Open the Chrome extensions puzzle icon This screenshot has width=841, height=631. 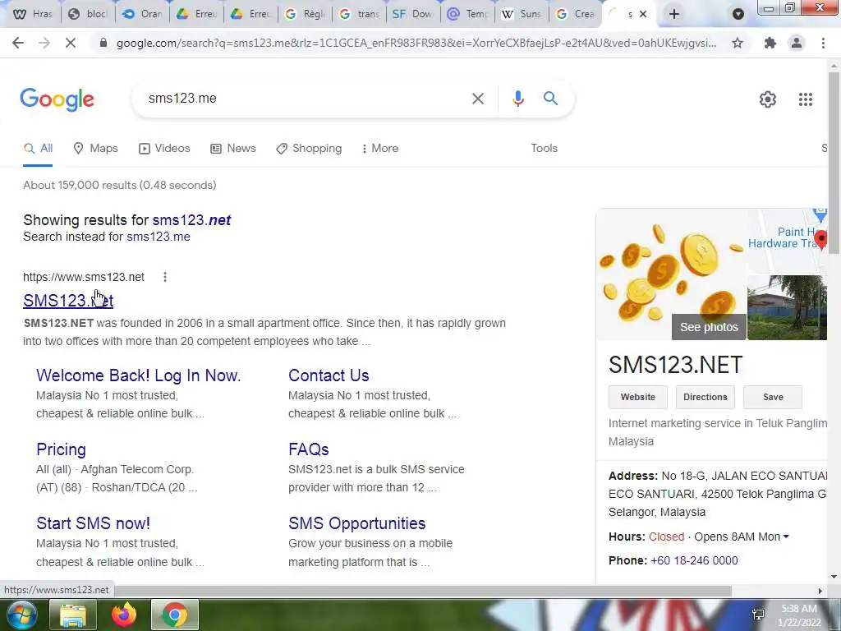[770, 43]
